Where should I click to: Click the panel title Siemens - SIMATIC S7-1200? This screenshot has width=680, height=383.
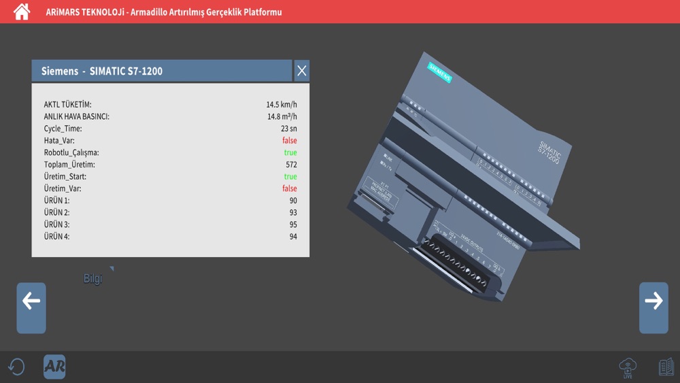tap(102, 71)
